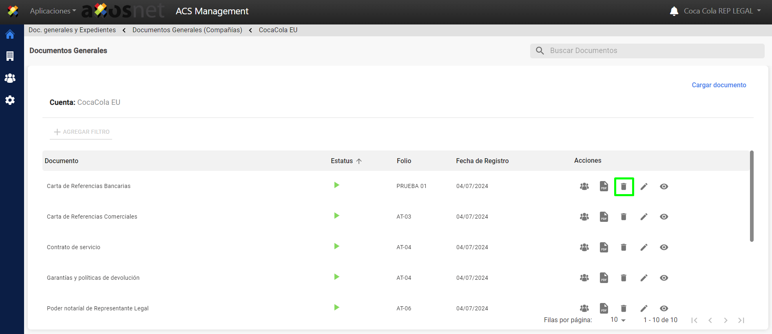Open the Aplicaciones dropdown menu
Image resolution: width=772 pixels, height=334 pixels.
(x=53, y=11)
